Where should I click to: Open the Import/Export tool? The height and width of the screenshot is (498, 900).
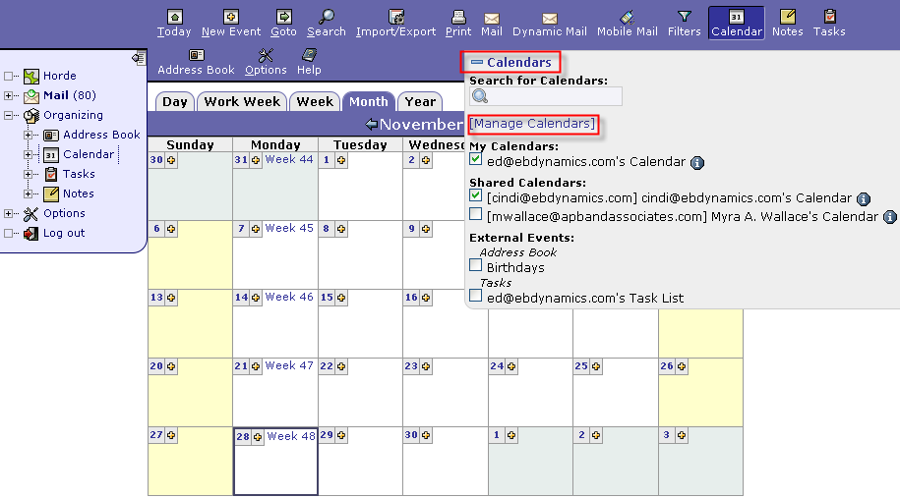pos(396,17)
